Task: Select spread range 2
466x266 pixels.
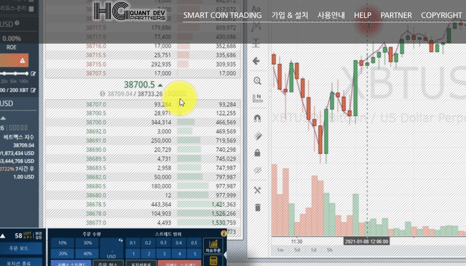Action: pos(149,254)
